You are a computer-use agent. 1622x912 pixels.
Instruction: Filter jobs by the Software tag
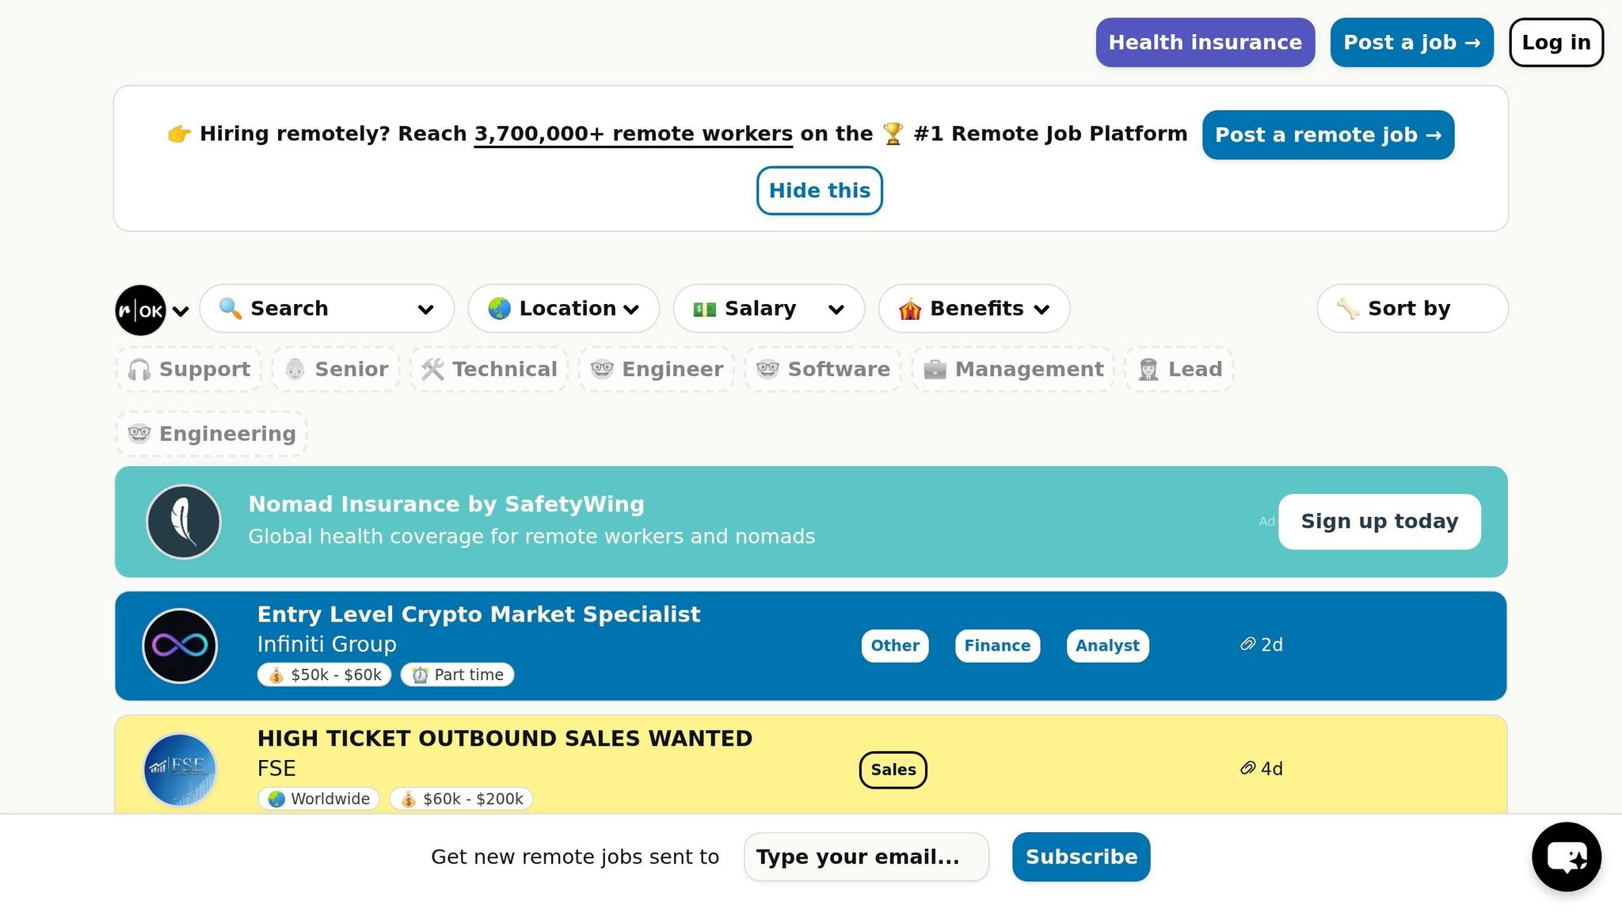pyautogui.click(x=823, y=369)
